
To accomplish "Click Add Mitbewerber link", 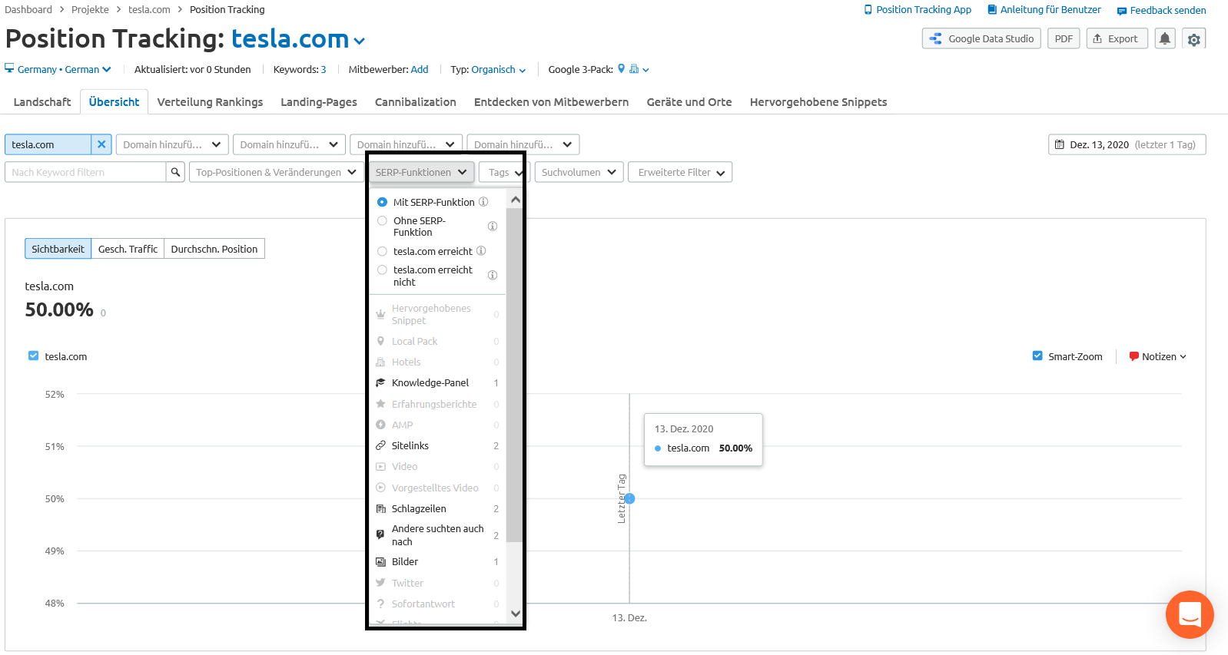I will [x=420, y=69].
